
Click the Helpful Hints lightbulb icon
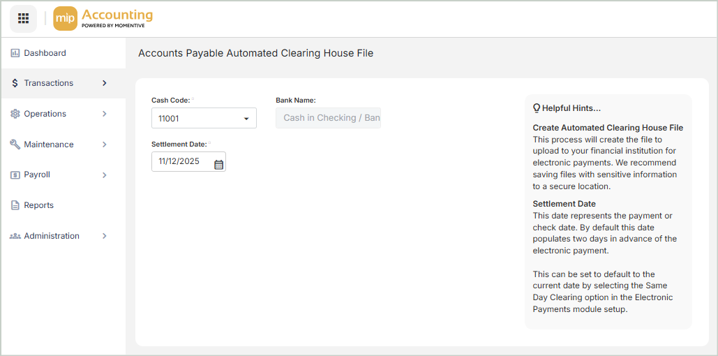[x=537, y=108]
